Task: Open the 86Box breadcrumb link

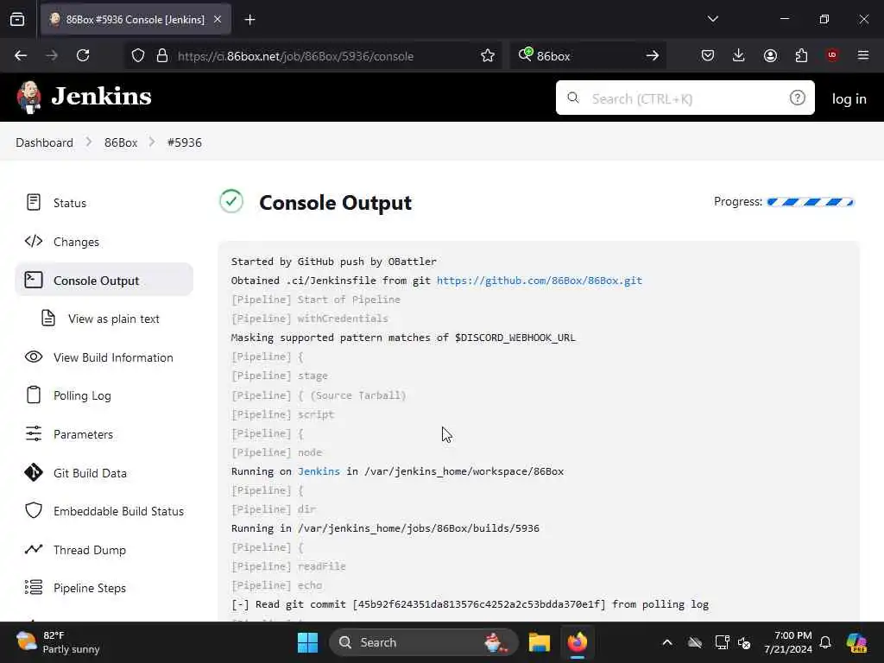Action: 121,142
